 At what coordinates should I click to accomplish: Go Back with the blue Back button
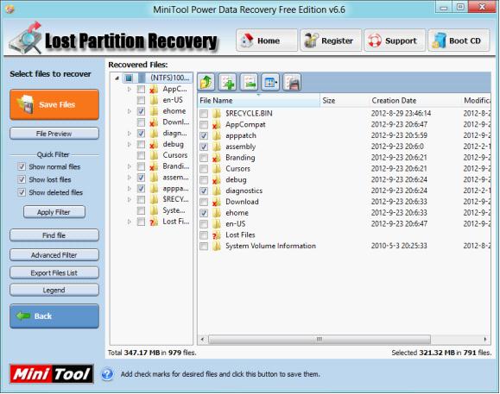pyautogui.click(x=54, y=316)
